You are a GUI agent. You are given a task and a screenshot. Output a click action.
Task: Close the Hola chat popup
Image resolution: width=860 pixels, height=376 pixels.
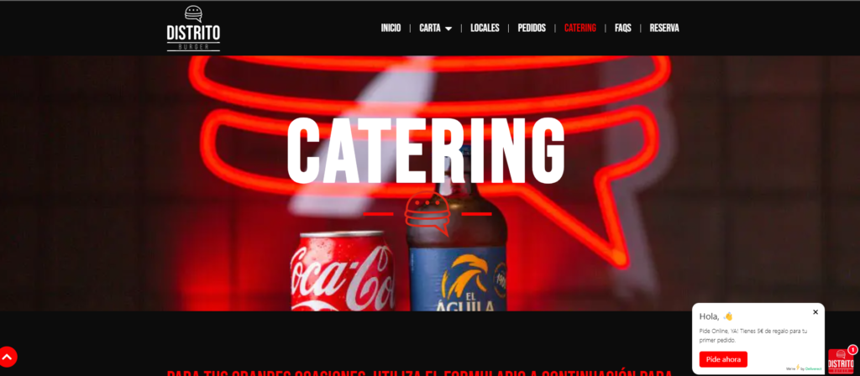coord(815,312)
